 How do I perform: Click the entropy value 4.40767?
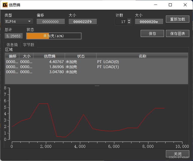click(x=57, y=62)
